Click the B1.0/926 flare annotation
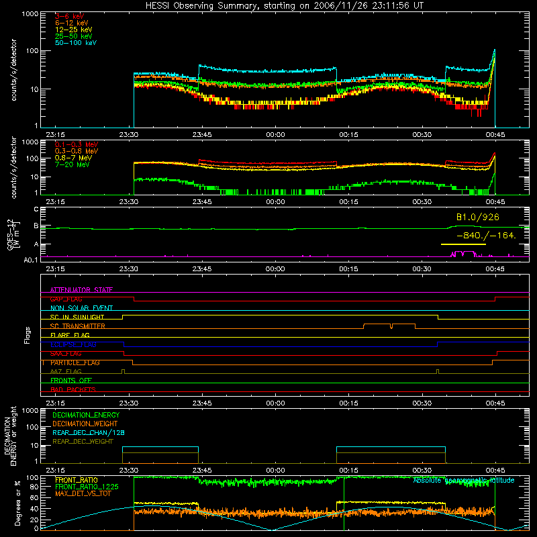Screen dimensions: 537x537 point(478,217)
